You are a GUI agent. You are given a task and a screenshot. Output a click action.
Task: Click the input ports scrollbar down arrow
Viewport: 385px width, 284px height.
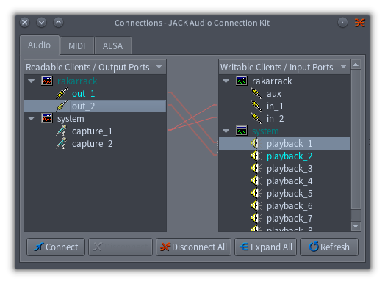[x=356, y=225]
